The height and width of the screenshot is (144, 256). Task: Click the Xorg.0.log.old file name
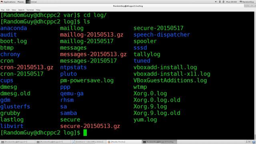(x=157, y=100)
